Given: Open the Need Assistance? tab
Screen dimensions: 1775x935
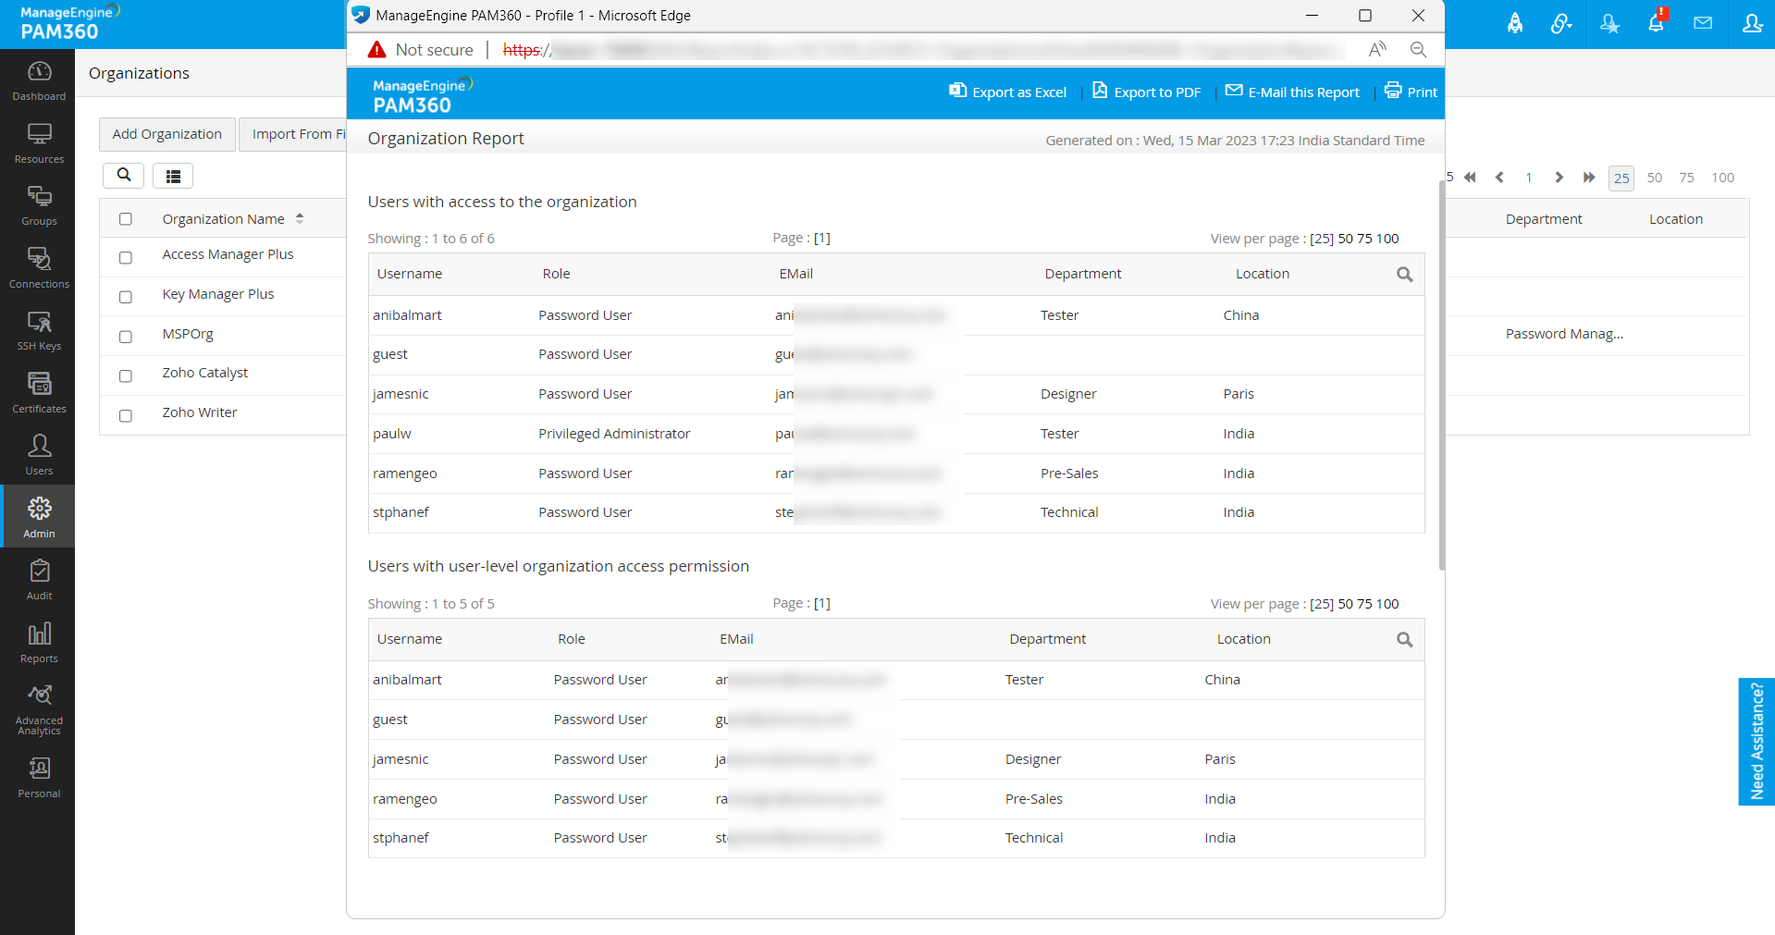Looking at the screenshot, I should coord(1757,742).
